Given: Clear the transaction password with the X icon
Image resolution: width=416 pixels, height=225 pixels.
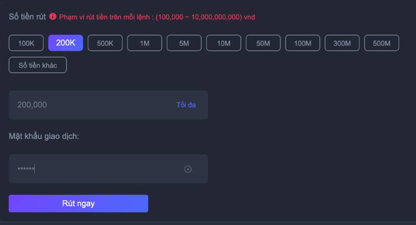Looking at the screenshot, I should pyautogui.click(x=188, y=169).
